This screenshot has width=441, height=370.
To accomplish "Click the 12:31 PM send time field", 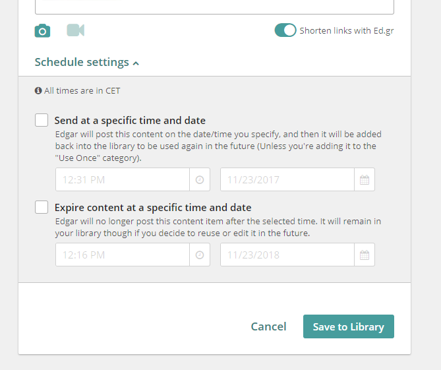I will click(x=123, y=179).
